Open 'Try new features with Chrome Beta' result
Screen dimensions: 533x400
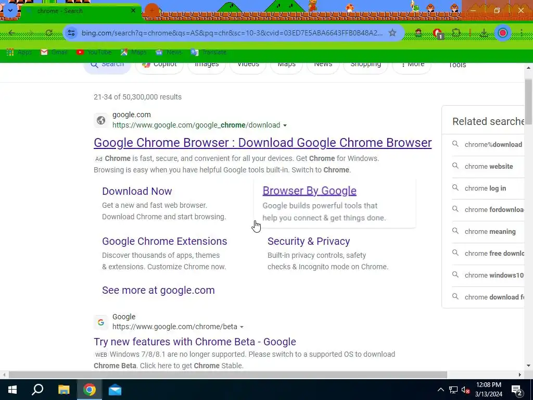[195, 342]
